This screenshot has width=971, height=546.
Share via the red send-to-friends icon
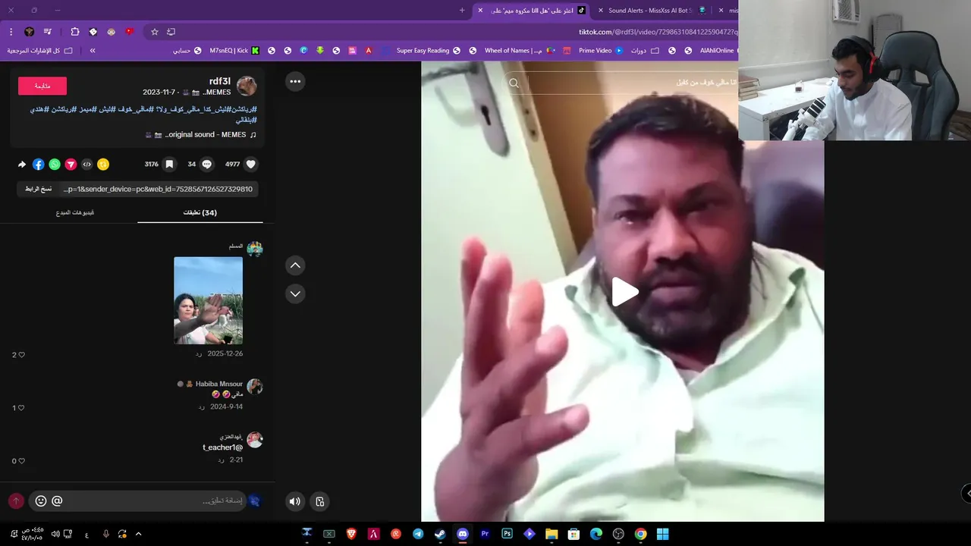(x=71, y=164)
